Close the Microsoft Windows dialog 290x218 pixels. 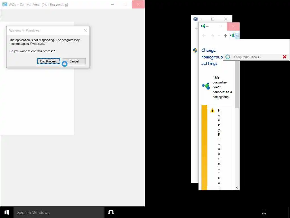[85, 30]
